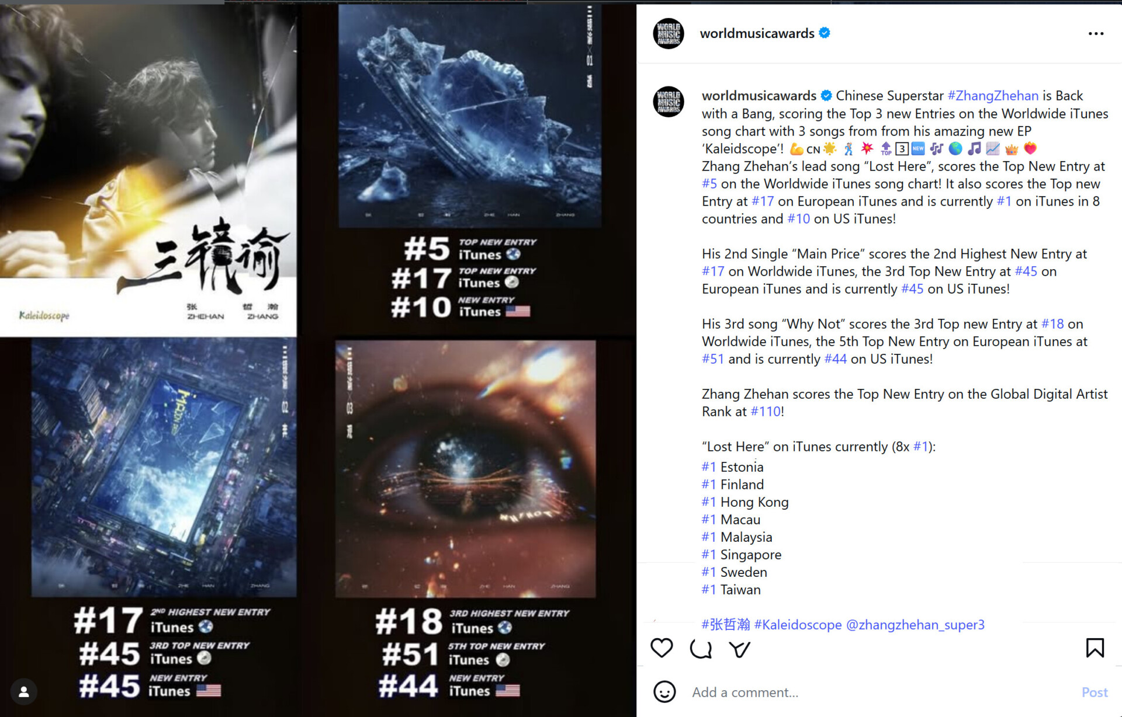
Task: Click the Post comment button
Action: coord(1094,692)
